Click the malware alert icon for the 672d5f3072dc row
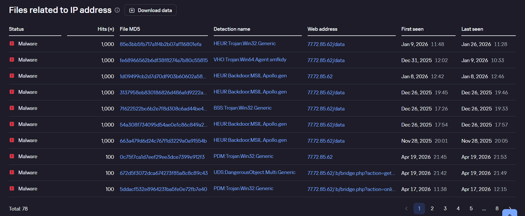 pyautogui.click(x=12, y=172)
